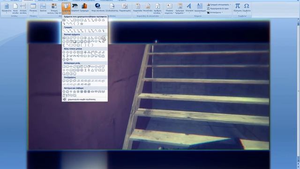Viewport: 300px width, 169px height.
Task: Select the rectangular callout under Επεξηγήσεις
Action: [x=64, y=81]
